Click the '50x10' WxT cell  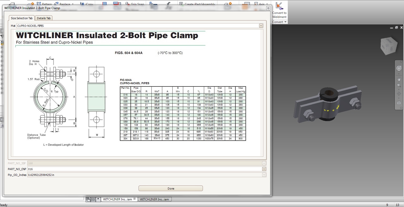(157, 139)
